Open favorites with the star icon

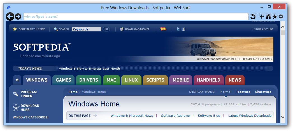(x=275, y=17)
